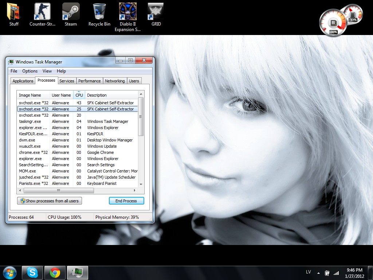Screen dimensions: 373x280
Task: Show hidden system tray icons arrow
Action: [x=319, y=273]
